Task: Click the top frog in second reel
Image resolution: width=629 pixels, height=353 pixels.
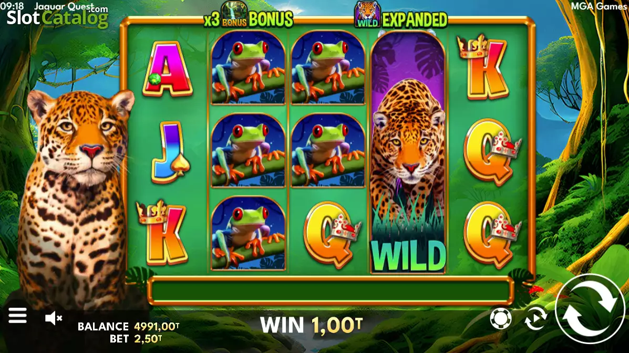Action: click(249, 68)
